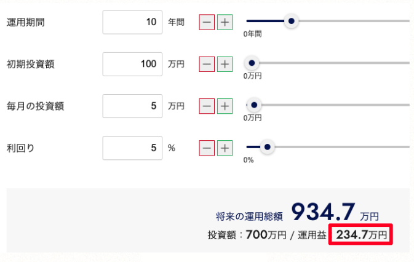Focus the 毎月の投資額 input field
Screen dimensions: 414x262
[132, 106]
